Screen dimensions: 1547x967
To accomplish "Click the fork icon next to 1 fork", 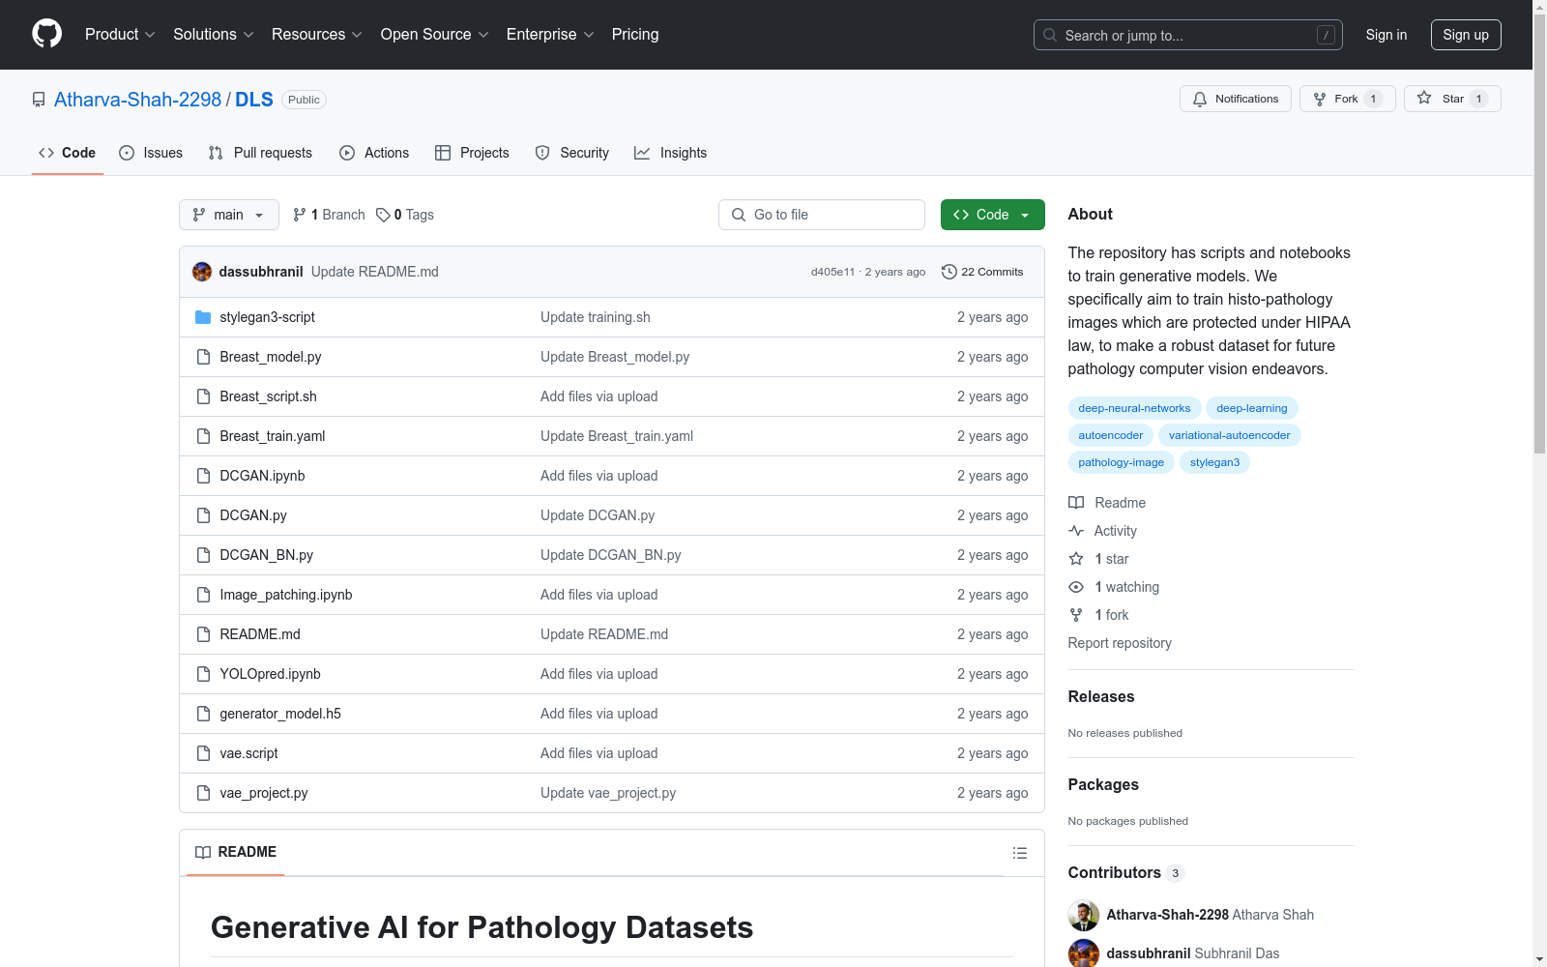I will (1076, 615).
